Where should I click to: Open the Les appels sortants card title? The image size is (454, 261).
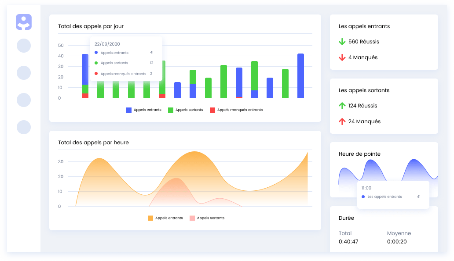pos(364,90)
